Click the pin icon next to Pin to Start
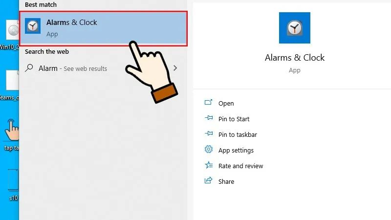 (x=209, y=118)
